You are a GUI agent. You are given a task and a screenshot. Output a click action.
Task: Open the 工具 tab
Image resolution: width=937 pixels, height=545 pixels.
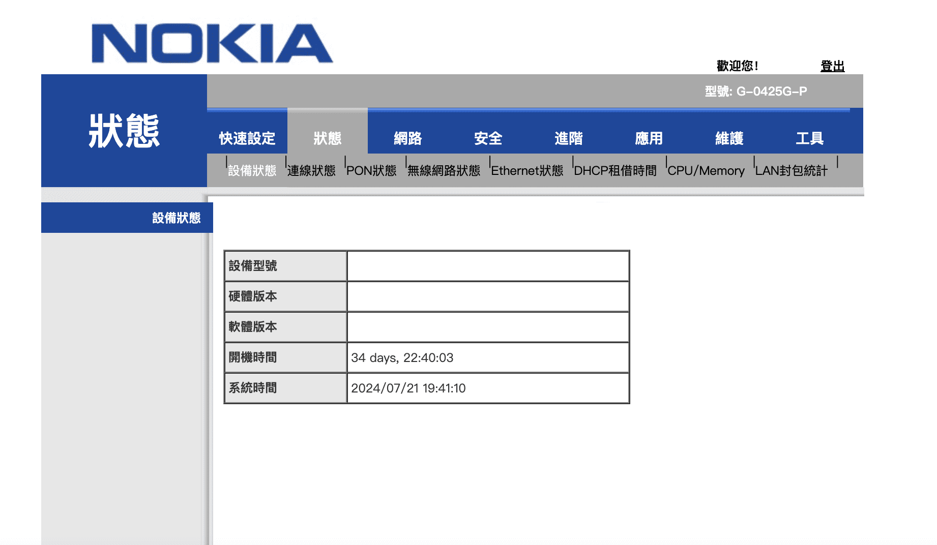coord(810,138)
